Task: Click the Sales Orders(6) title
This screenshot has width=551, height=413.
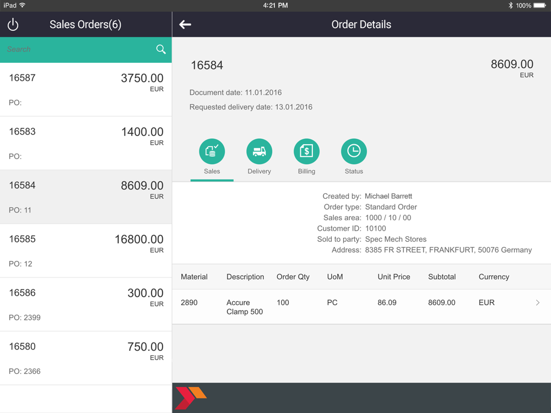Action: [x=85, y=25]
